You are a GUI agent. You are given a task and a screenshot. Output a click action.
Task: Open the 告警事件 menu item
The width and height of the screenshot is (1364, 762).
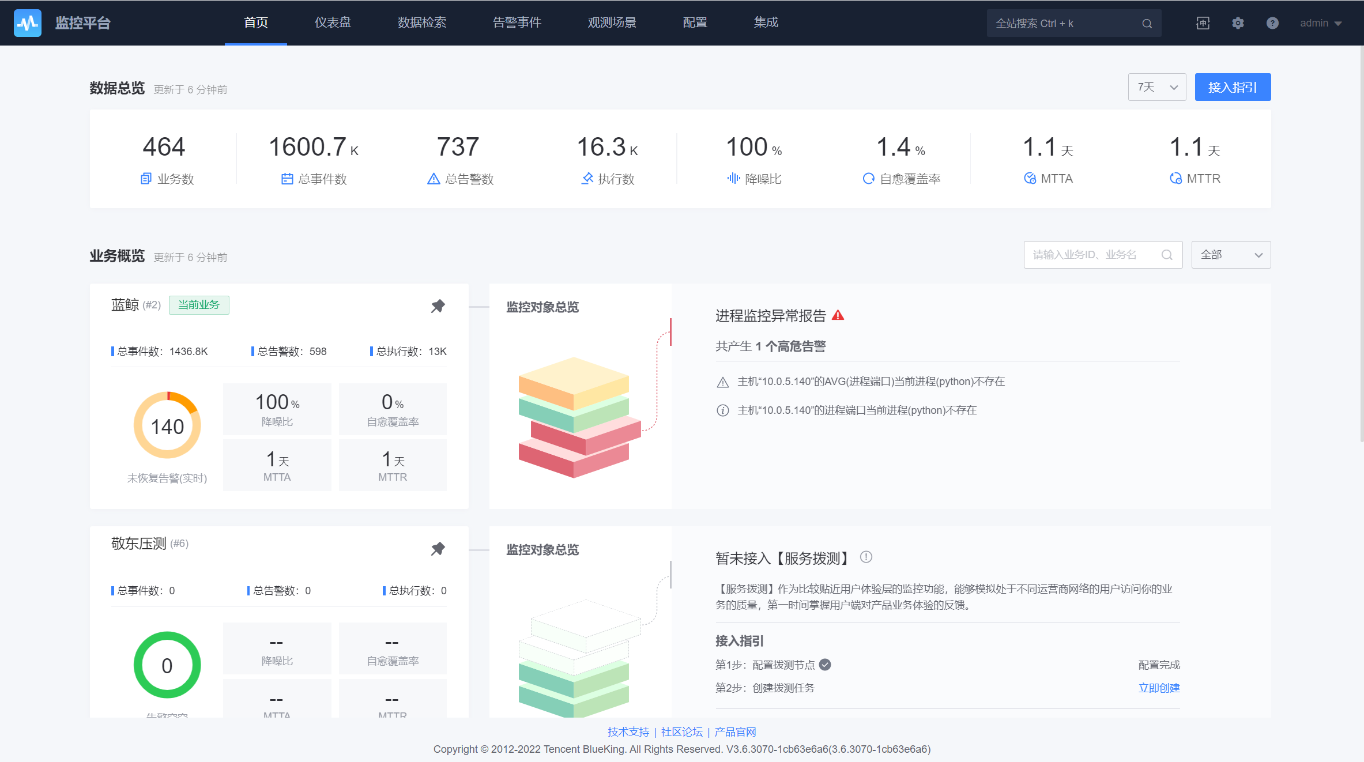517,22
